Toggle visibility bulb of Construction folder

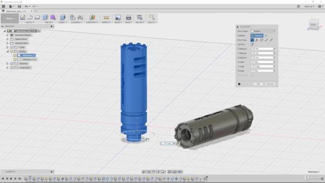point(12,68)
